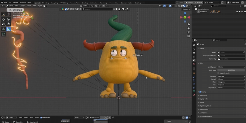This screenshot has height=123, width=246.
Task: Activate the Measure tool
Action: click(9, 29)
